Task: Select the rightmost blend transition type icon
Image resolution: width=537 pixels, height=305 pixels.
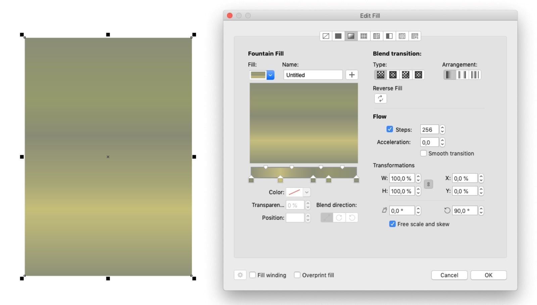Action: pos(418,75)
